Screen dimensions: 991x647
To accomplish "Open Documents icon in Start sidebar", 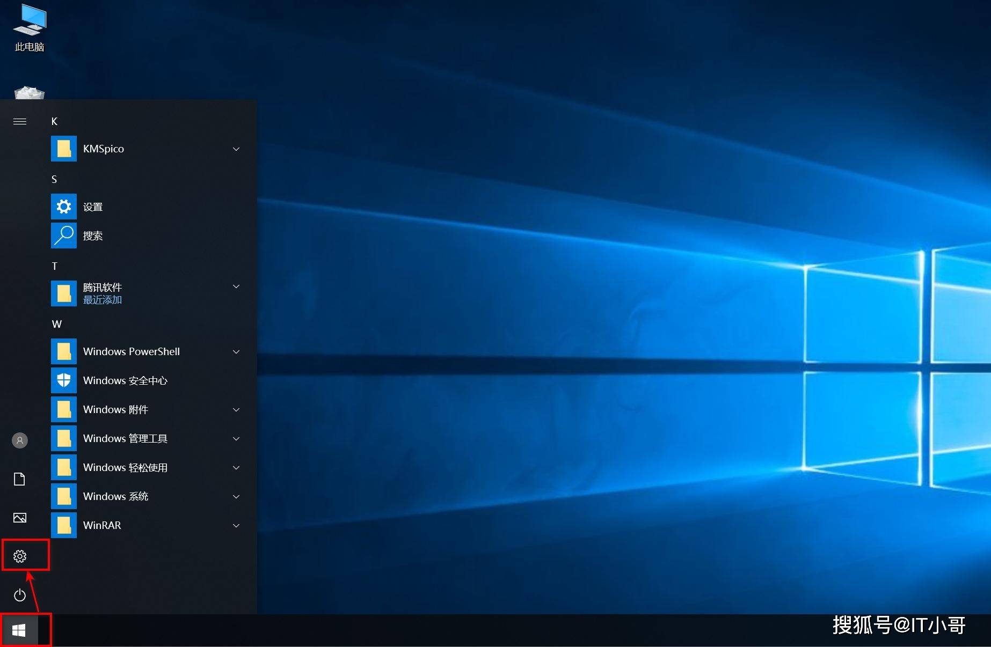I will pos(20,479).
